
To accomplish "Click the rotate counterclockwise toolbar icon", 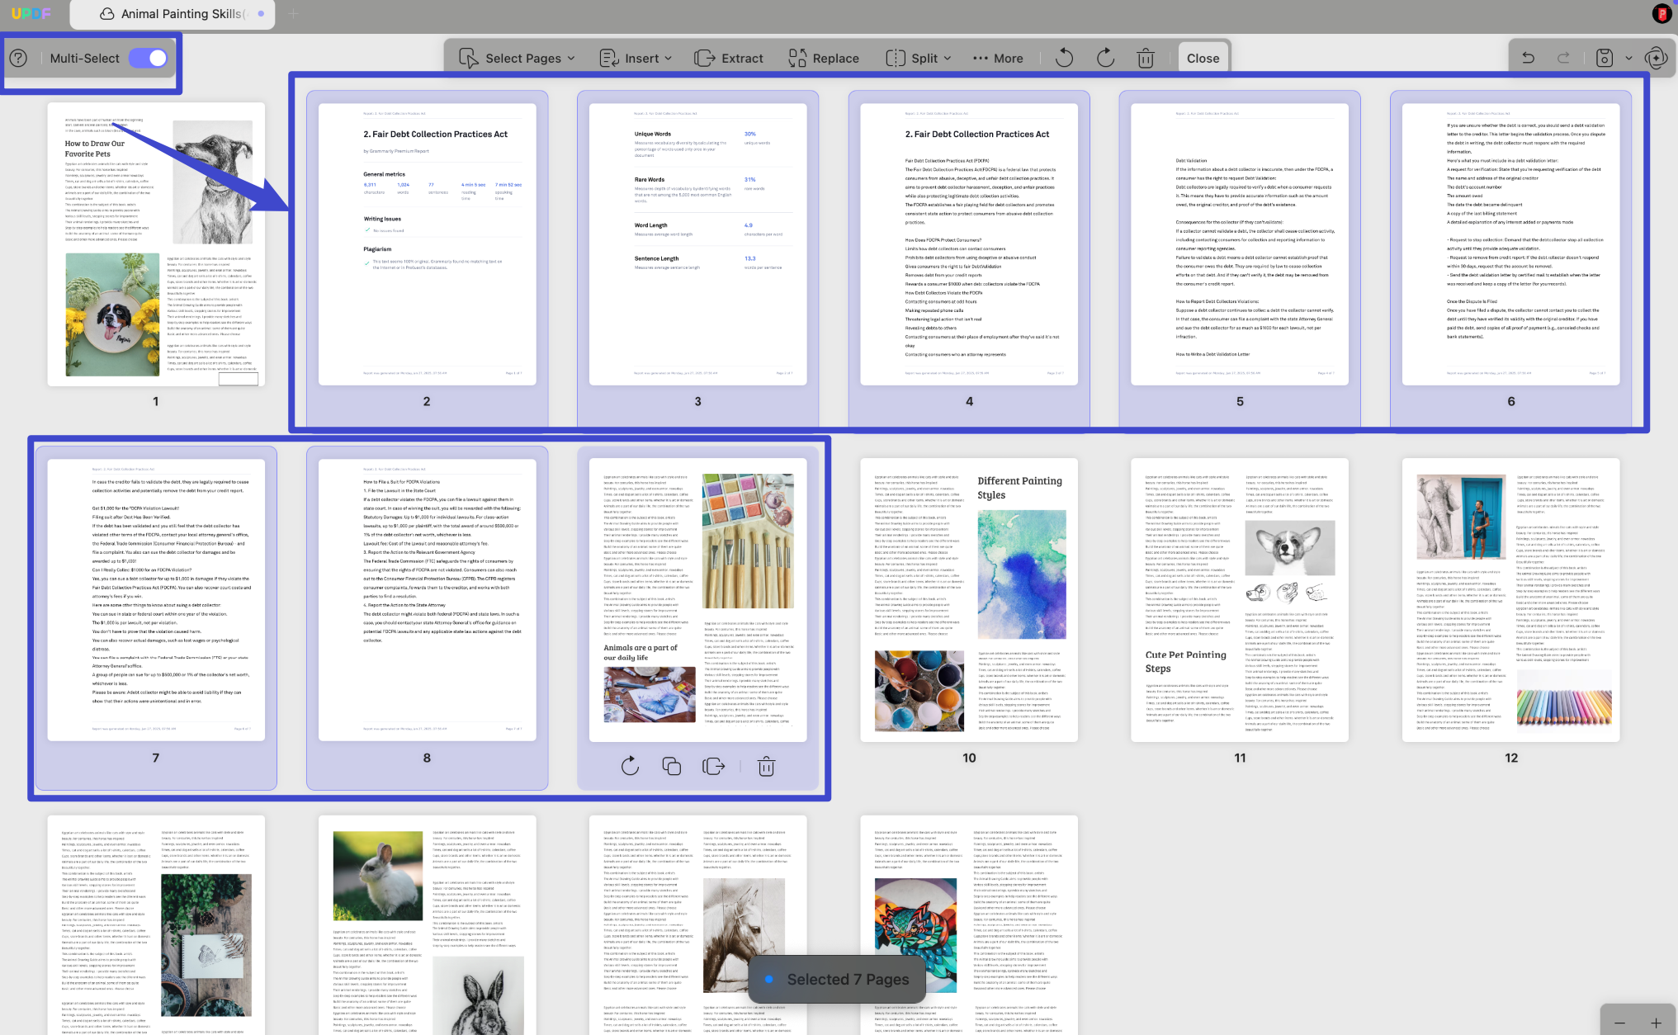I will pos(1064,58).
